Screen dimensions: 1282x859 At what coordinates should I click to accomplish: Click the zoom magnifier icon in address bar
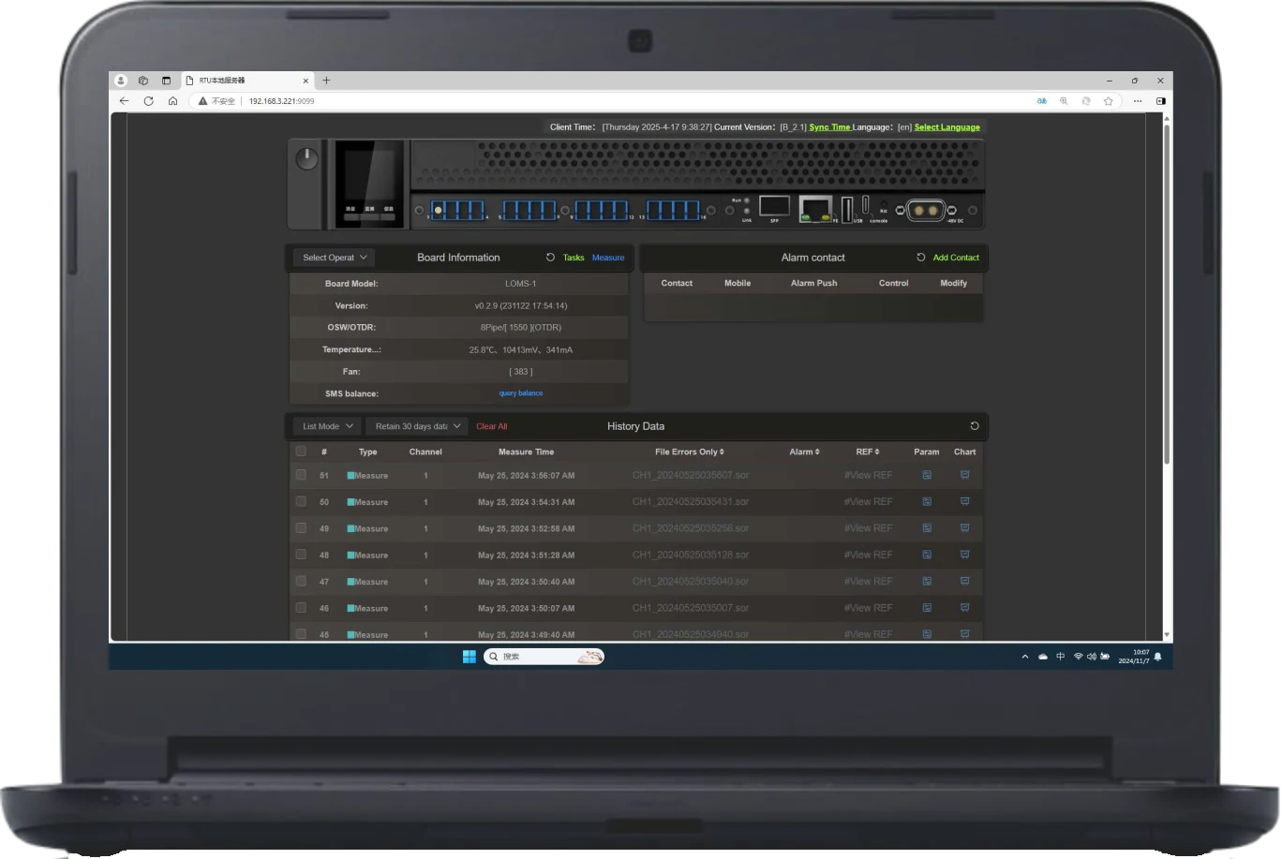tap(1064, 100)
